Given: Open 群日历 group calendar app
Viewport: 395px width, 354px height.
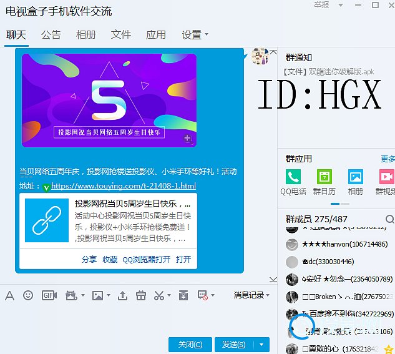Looking at the screenshot, I should 324,177.
